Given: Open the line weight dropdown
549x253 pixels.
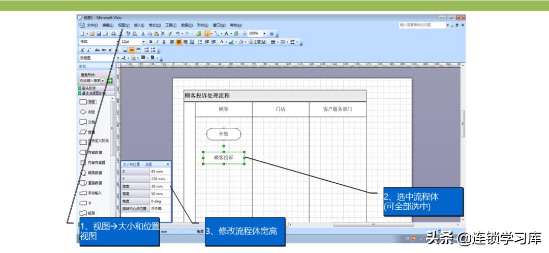Looking at the screenshot, I should point(278,42).
